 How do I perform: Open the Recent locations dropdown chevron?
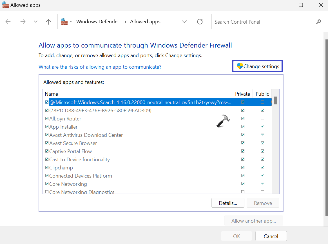[35, 22]
